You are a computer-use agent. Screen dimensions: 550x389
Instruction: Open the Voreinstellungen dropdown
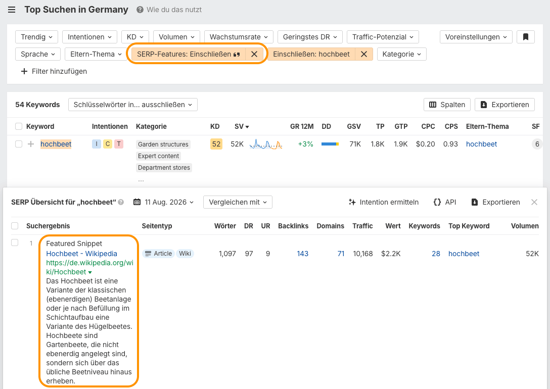tap(476, 37)
